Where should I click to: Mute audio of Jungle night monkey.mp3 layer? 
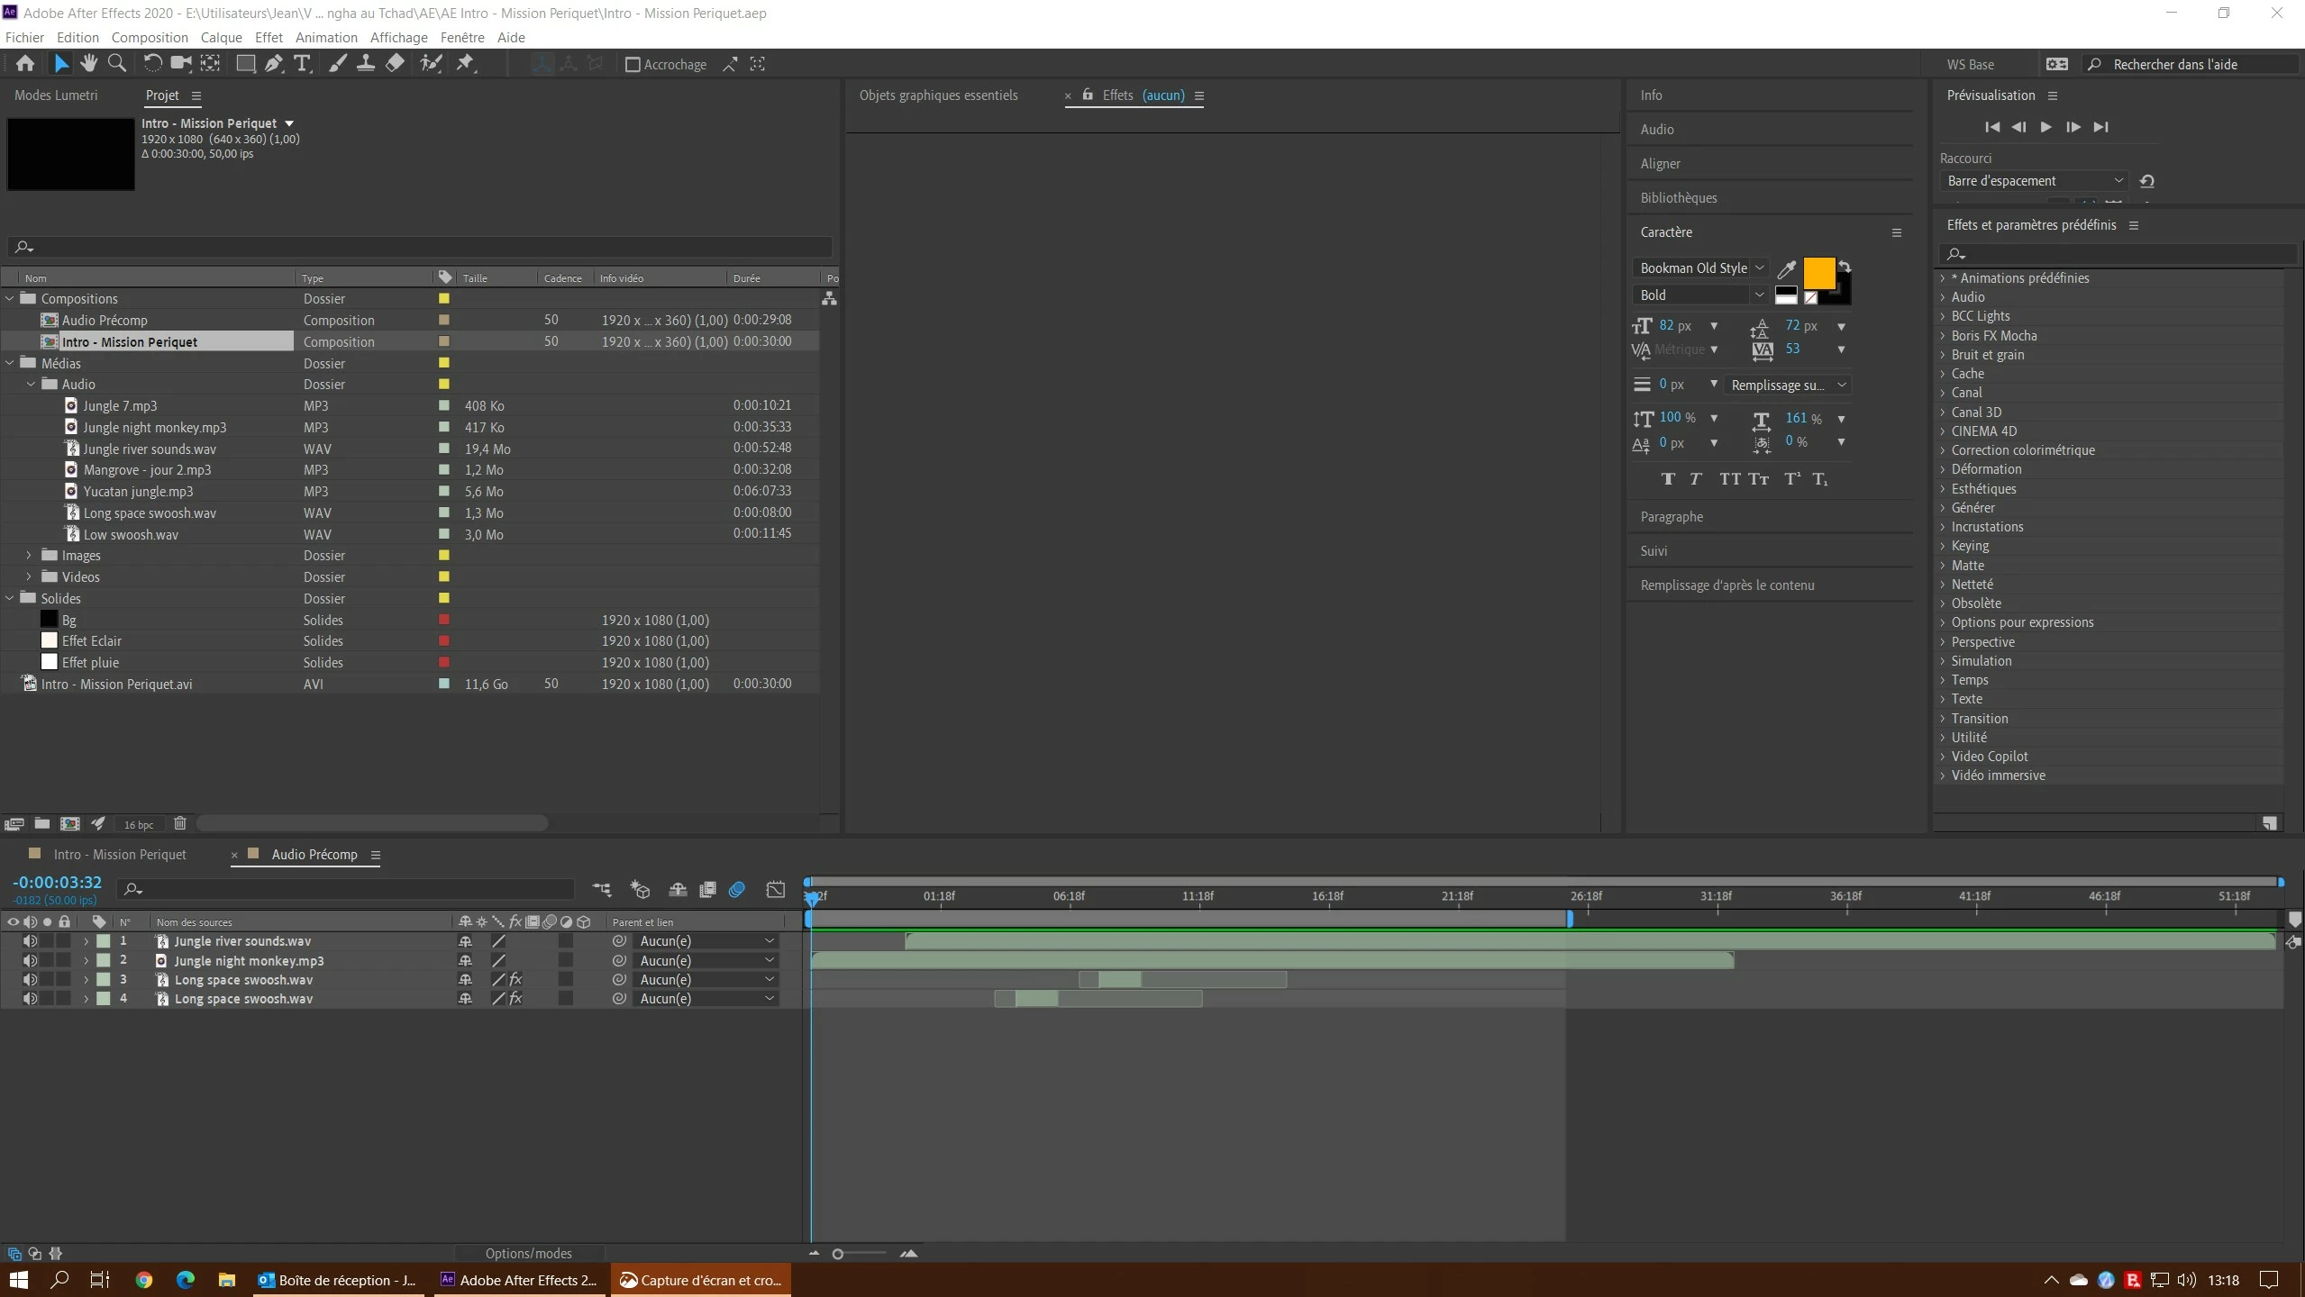pyautogui.click(x=30, y=961)
